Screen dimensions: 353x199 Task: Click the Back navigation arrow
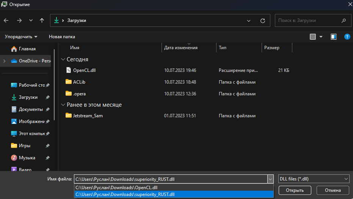pyautogui.click(x=6, y=20)
